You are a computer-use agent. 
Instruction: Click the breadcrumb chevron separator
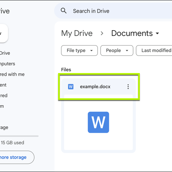click(x=102, y=33)
